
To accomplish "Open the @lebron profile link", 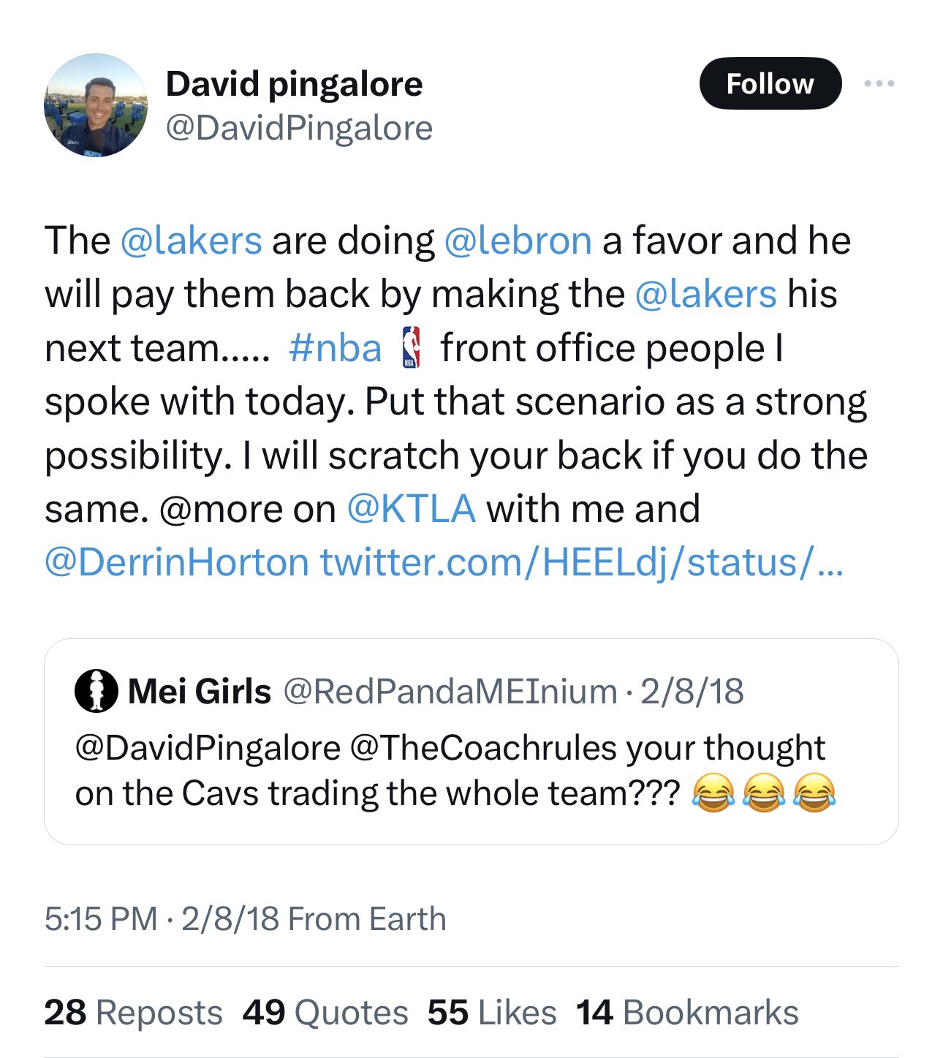I will tap(519, 240).
